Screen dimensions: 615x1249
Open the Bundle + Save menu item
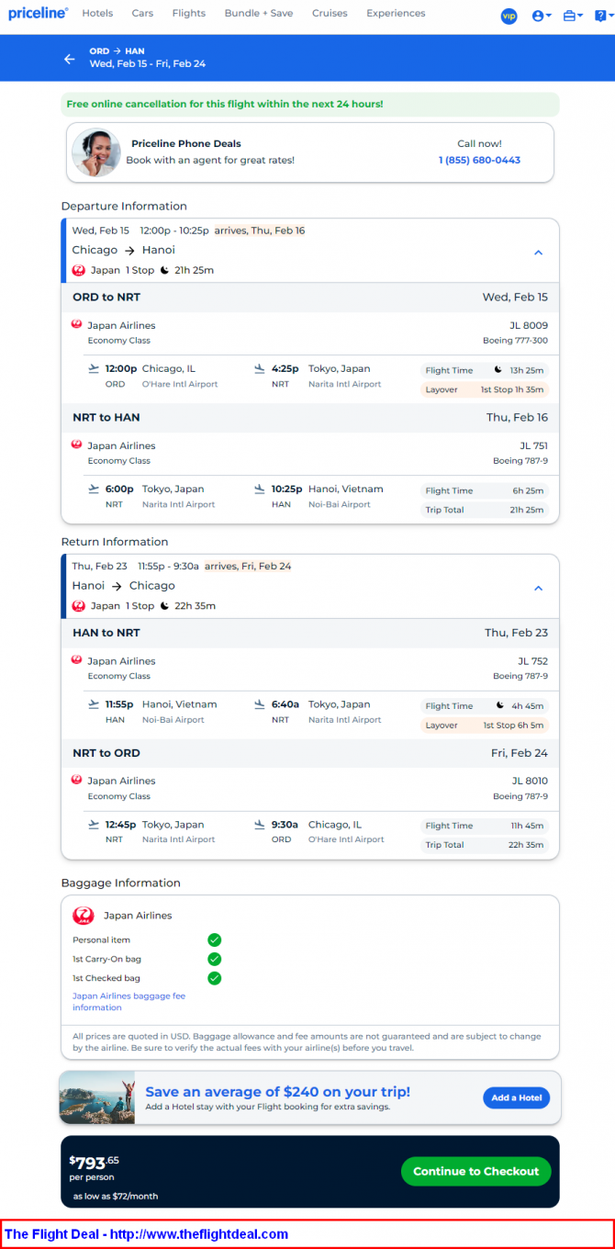pos(259,13)
